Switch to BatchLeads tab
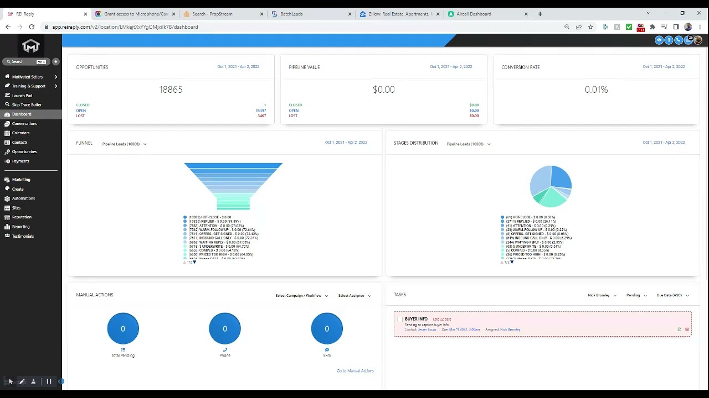Image resolution: width=709 pixels, height=398 pixels. pyautogui.click(x=312, y=14)
